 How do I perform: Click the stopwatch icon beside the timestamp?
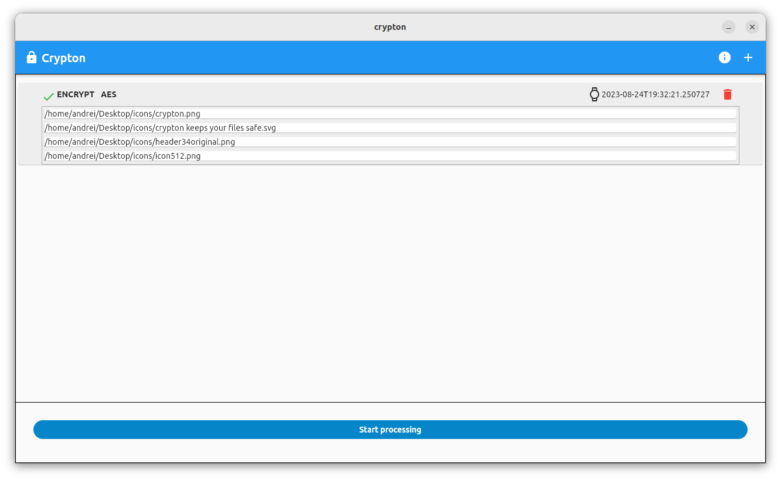[595, 94]
